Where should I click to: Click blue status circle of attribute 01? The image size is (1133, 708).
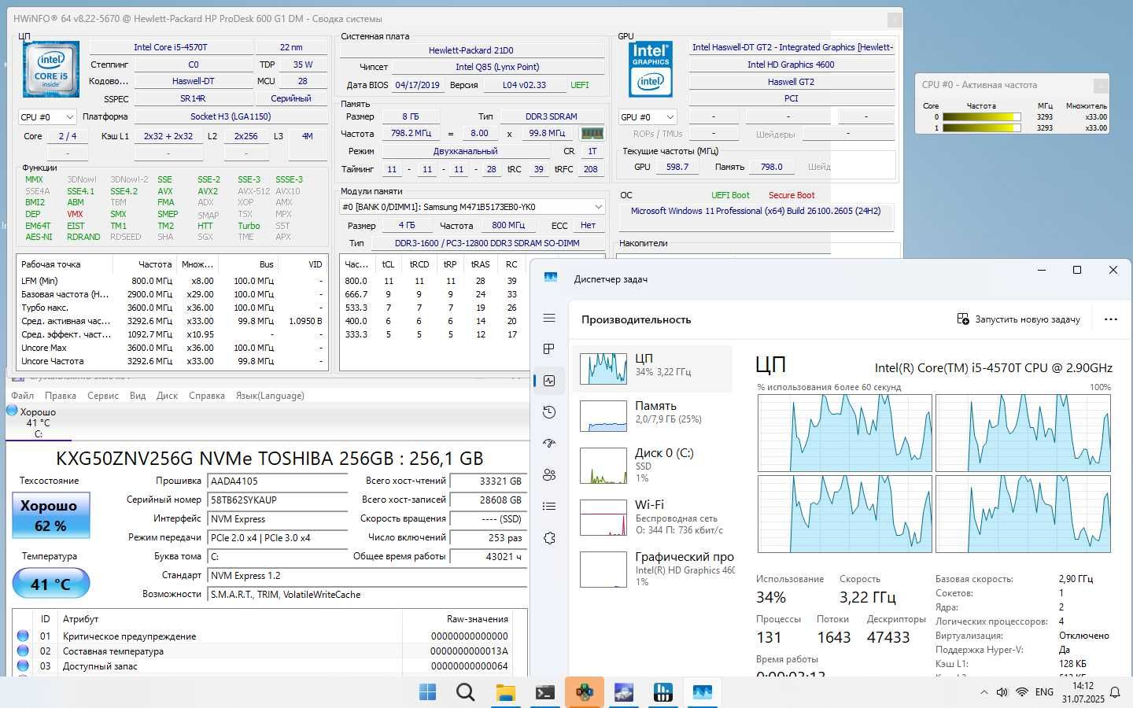pyautogui.click(x=23, y=636)
